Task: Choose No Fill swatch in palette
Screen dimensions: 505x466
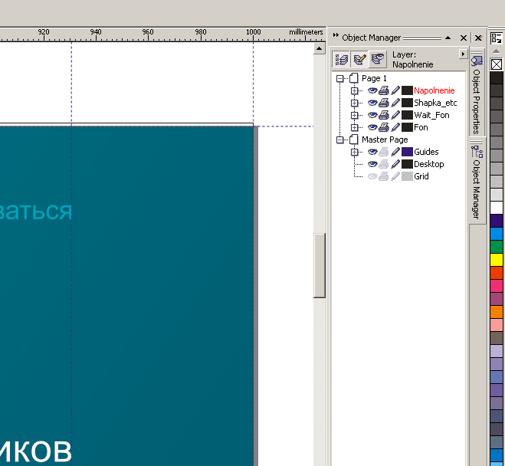Action: [x=497, y=64]
